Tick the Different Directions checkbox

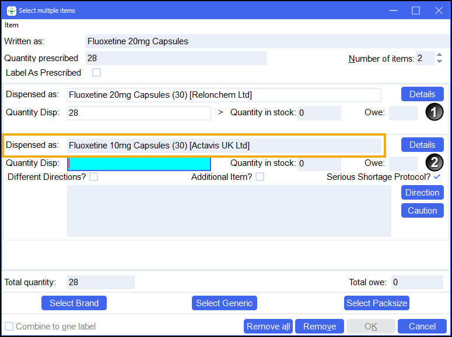93,177
